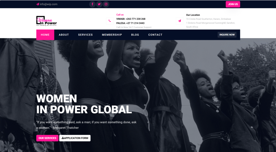This screenshot has width=276, height=152.
Task: Click the JOIN US button
Action: tap(233, 4)
